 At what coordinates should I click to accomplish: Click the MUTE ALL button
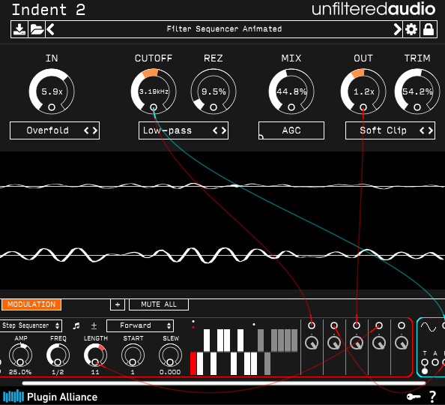click(x=159, y=304)
